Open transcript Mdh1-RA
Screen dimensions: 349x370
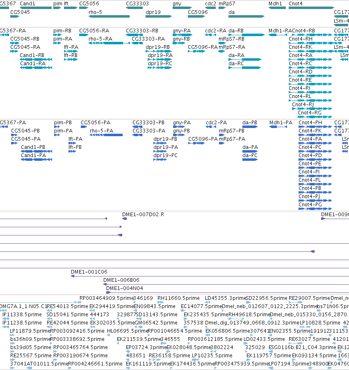click(281, 31)
